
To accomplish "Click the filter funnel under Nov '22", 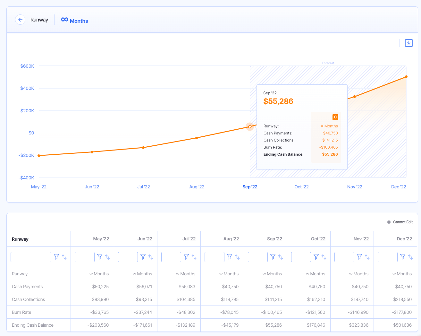I will (x=359, y=257).
